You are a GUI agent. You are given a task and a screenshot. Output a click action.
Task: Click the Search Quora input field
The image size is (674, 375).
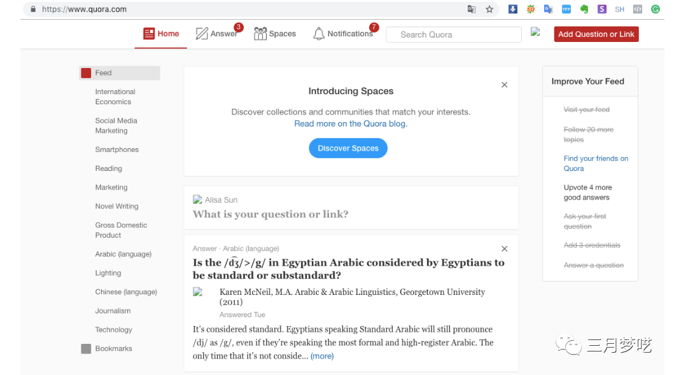[x=453, y=34]
